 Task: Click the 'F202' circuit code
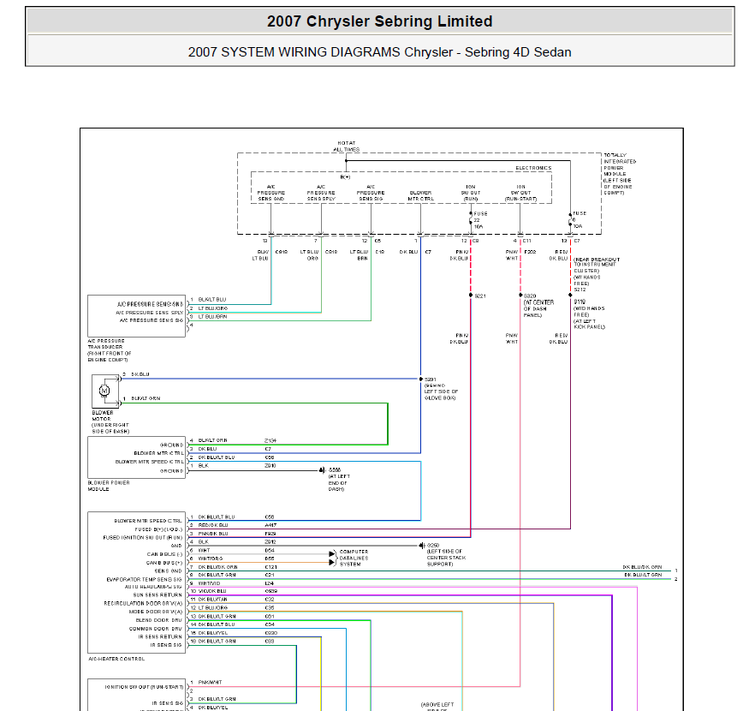(530, 252)
